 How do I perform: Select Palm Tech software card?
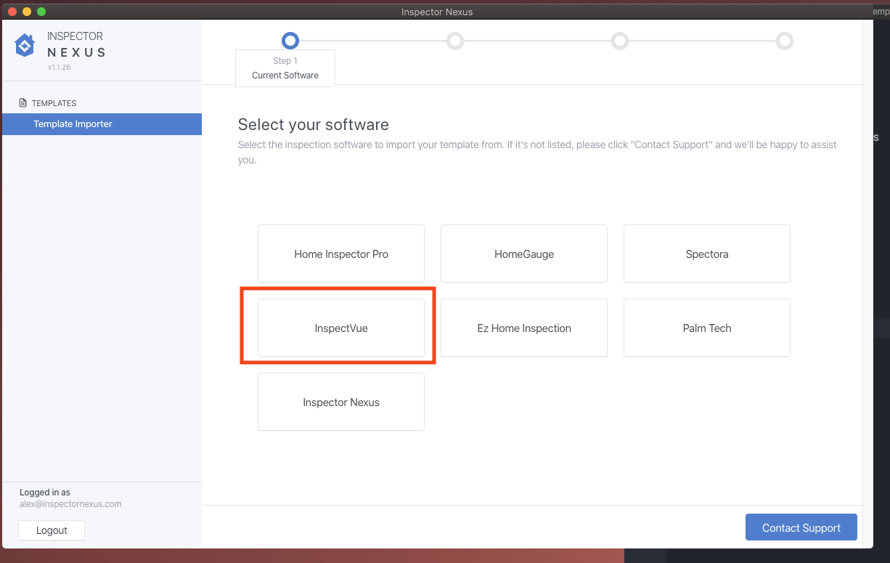click(707, 328)
